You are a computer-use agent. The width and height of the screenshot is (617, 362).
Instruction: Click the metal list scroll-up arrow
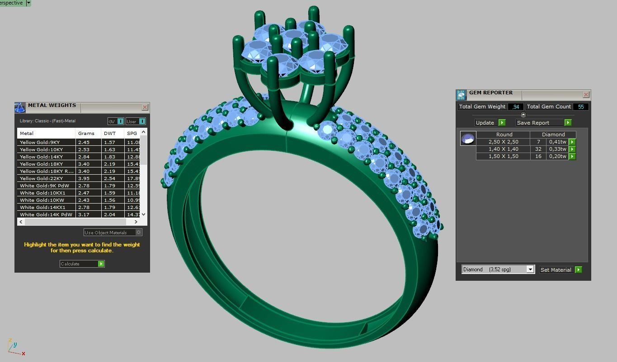(144, 132)
